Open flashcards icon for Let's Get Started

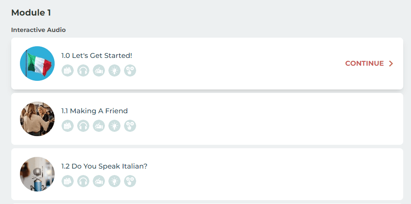[68, 70]
